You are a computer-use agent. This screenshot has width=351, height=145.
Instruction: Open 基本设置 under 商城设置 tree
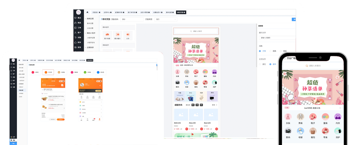point(90,23)
